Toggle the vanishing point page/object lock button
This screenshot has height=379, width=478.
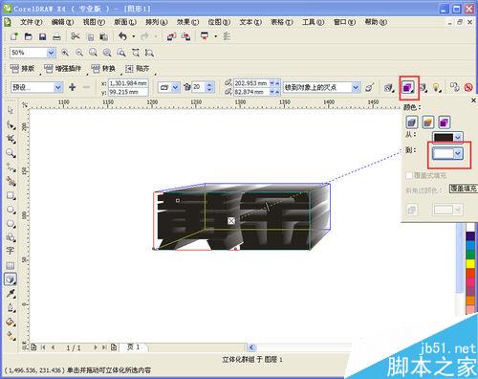point(369,87)
